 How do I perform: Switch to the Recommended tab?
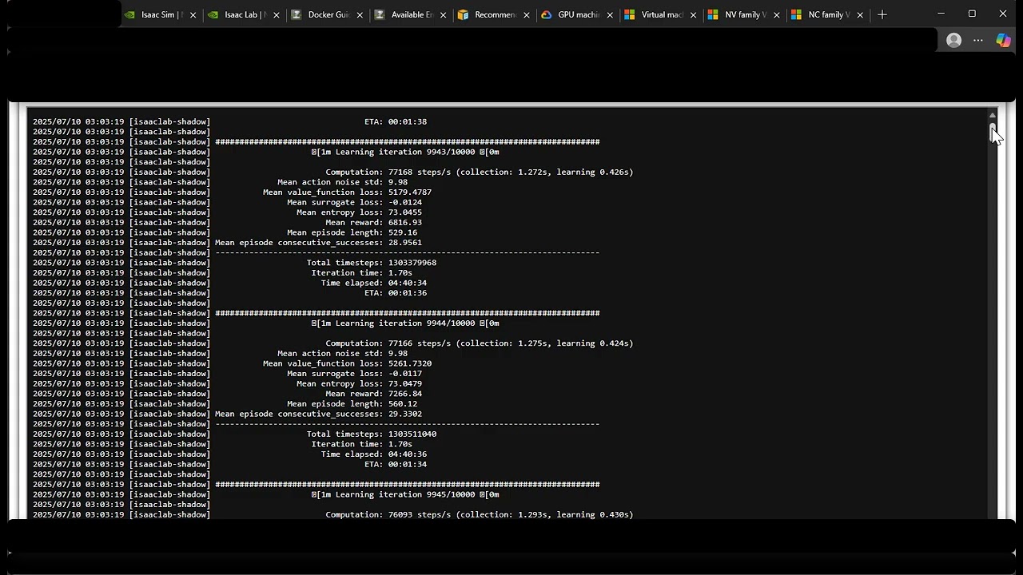click(486, 14)
